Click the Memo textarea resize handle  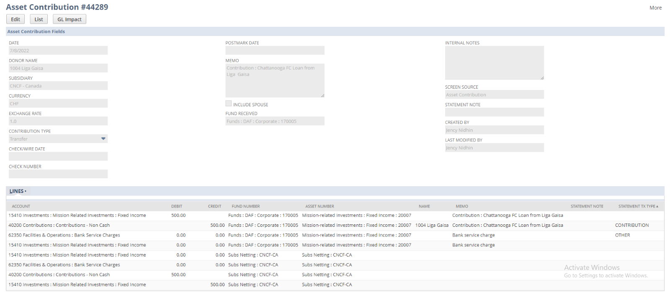(x=322, y=96)
